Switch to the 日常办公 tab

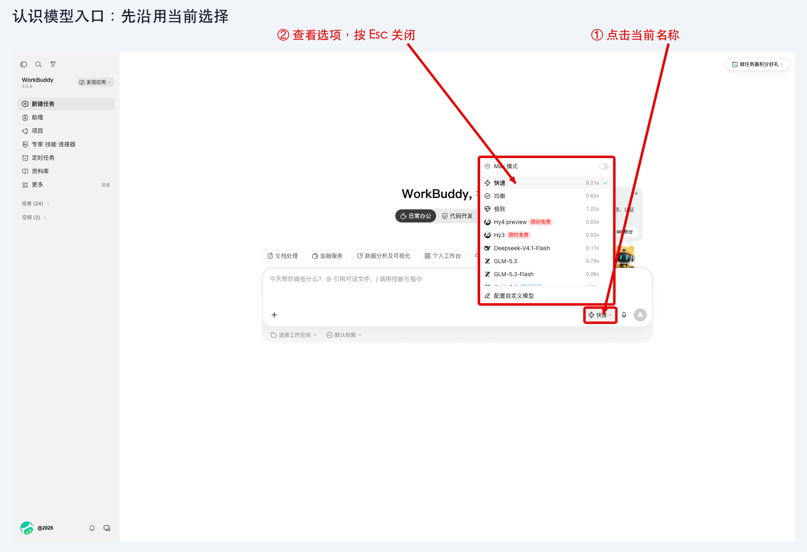[x=416, y=216]
